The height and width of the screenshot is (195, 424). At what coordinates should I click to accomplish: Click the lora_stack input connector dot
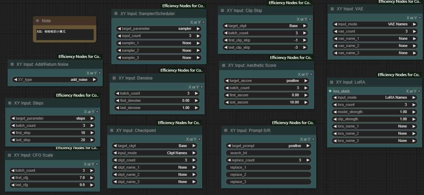(330, 91)
